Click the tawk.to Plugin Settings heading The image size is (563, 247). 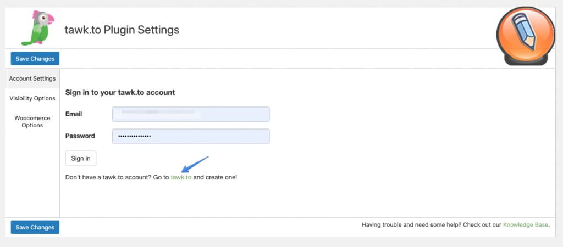122,30
